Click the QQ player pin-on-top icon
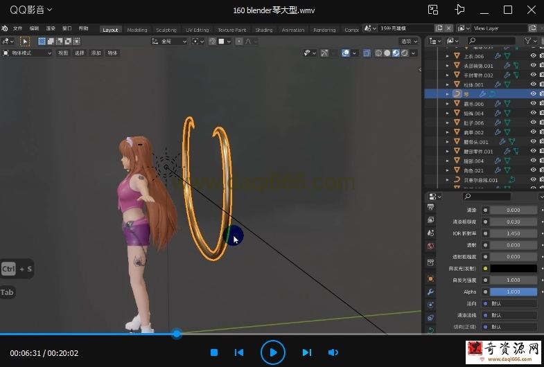This screenshot has height=367, width=544. point(459,10)
